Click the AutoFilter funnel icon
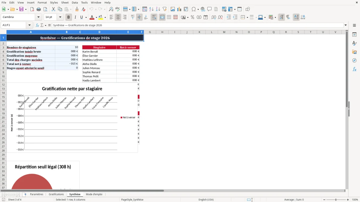Screen dimensions: 360x202 (x=165, y=9)
